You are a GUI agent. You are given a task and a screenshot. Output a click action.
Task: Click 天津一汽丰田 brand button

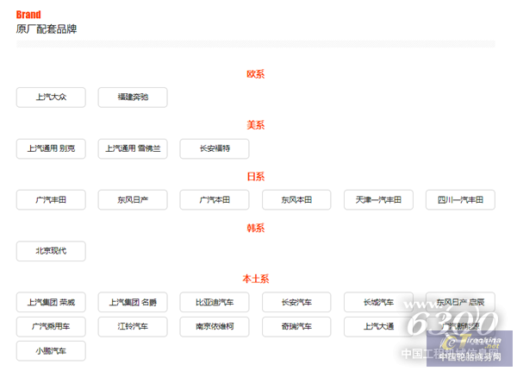(378, 200)
